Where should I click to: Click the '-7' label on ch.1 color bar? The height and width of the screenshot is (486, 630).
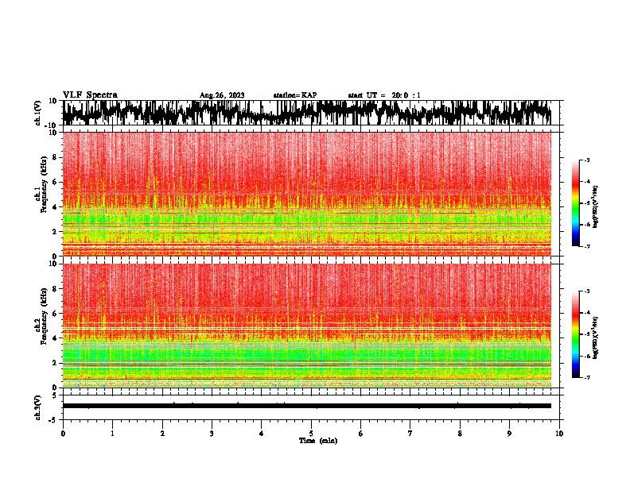[x=587, y=246]
